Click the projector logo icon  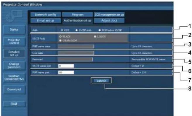click(x=14, y=16)
